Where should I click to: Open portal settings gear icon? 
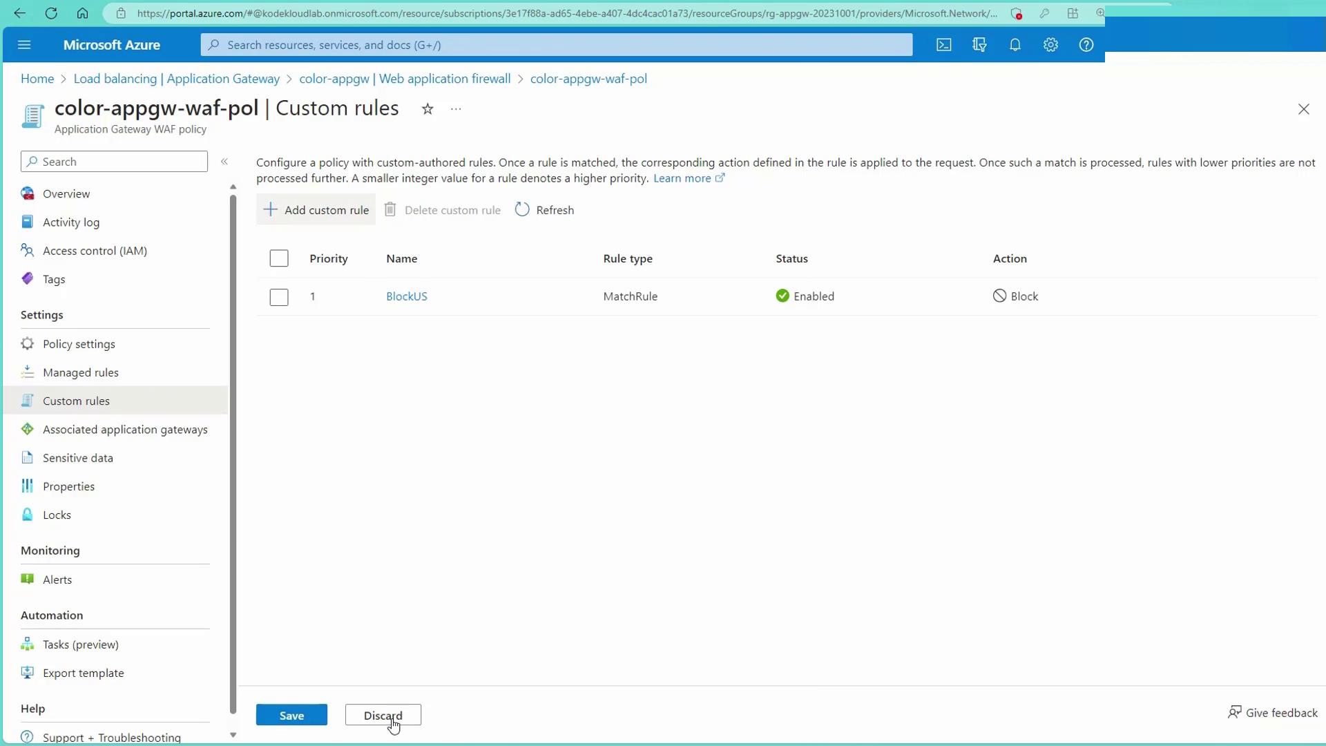point(1050,45)
